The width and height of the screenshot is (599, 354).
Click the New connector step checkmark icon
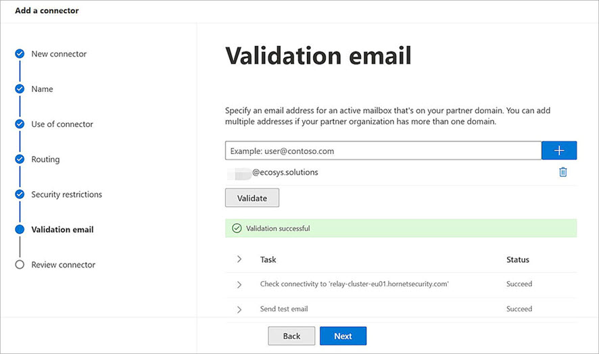20,54
